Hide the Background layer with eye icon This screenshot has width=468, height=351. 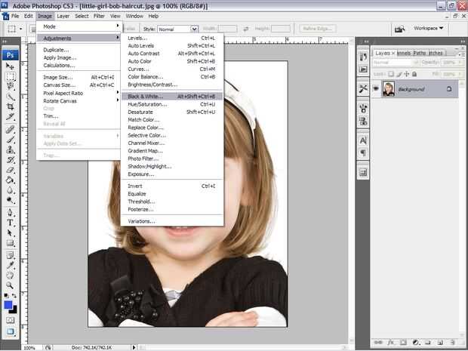click(376, 88)
